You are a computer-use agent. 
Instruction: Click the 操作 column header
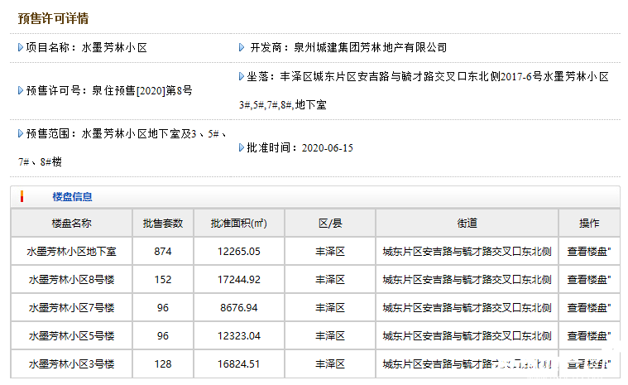[589, 224]
